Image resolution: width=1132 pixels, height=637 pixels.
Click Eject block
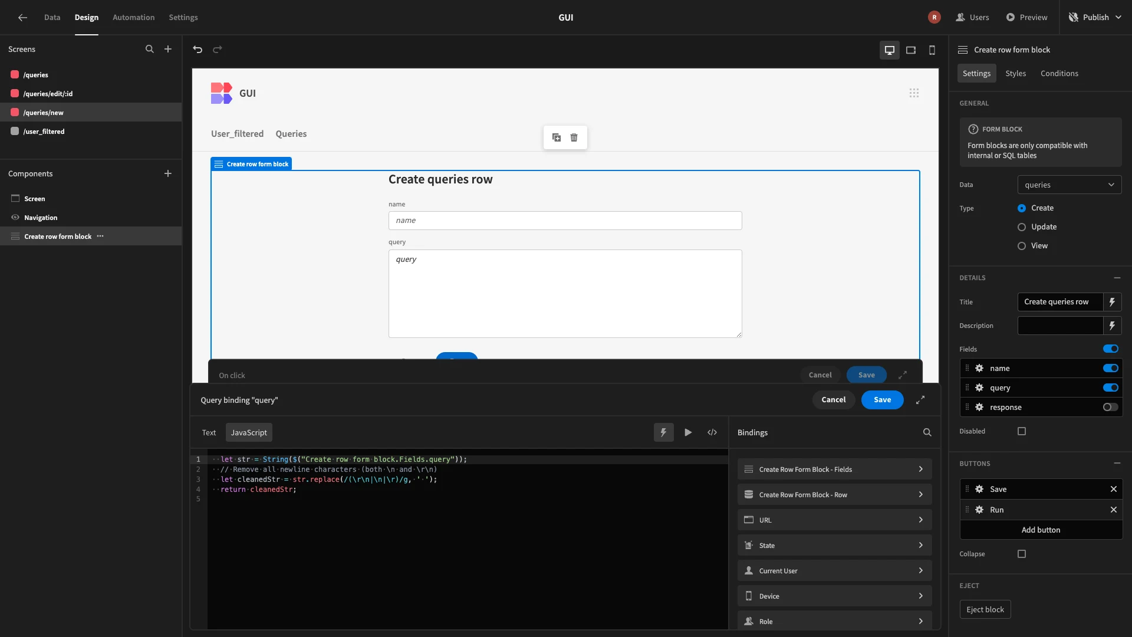985,609
